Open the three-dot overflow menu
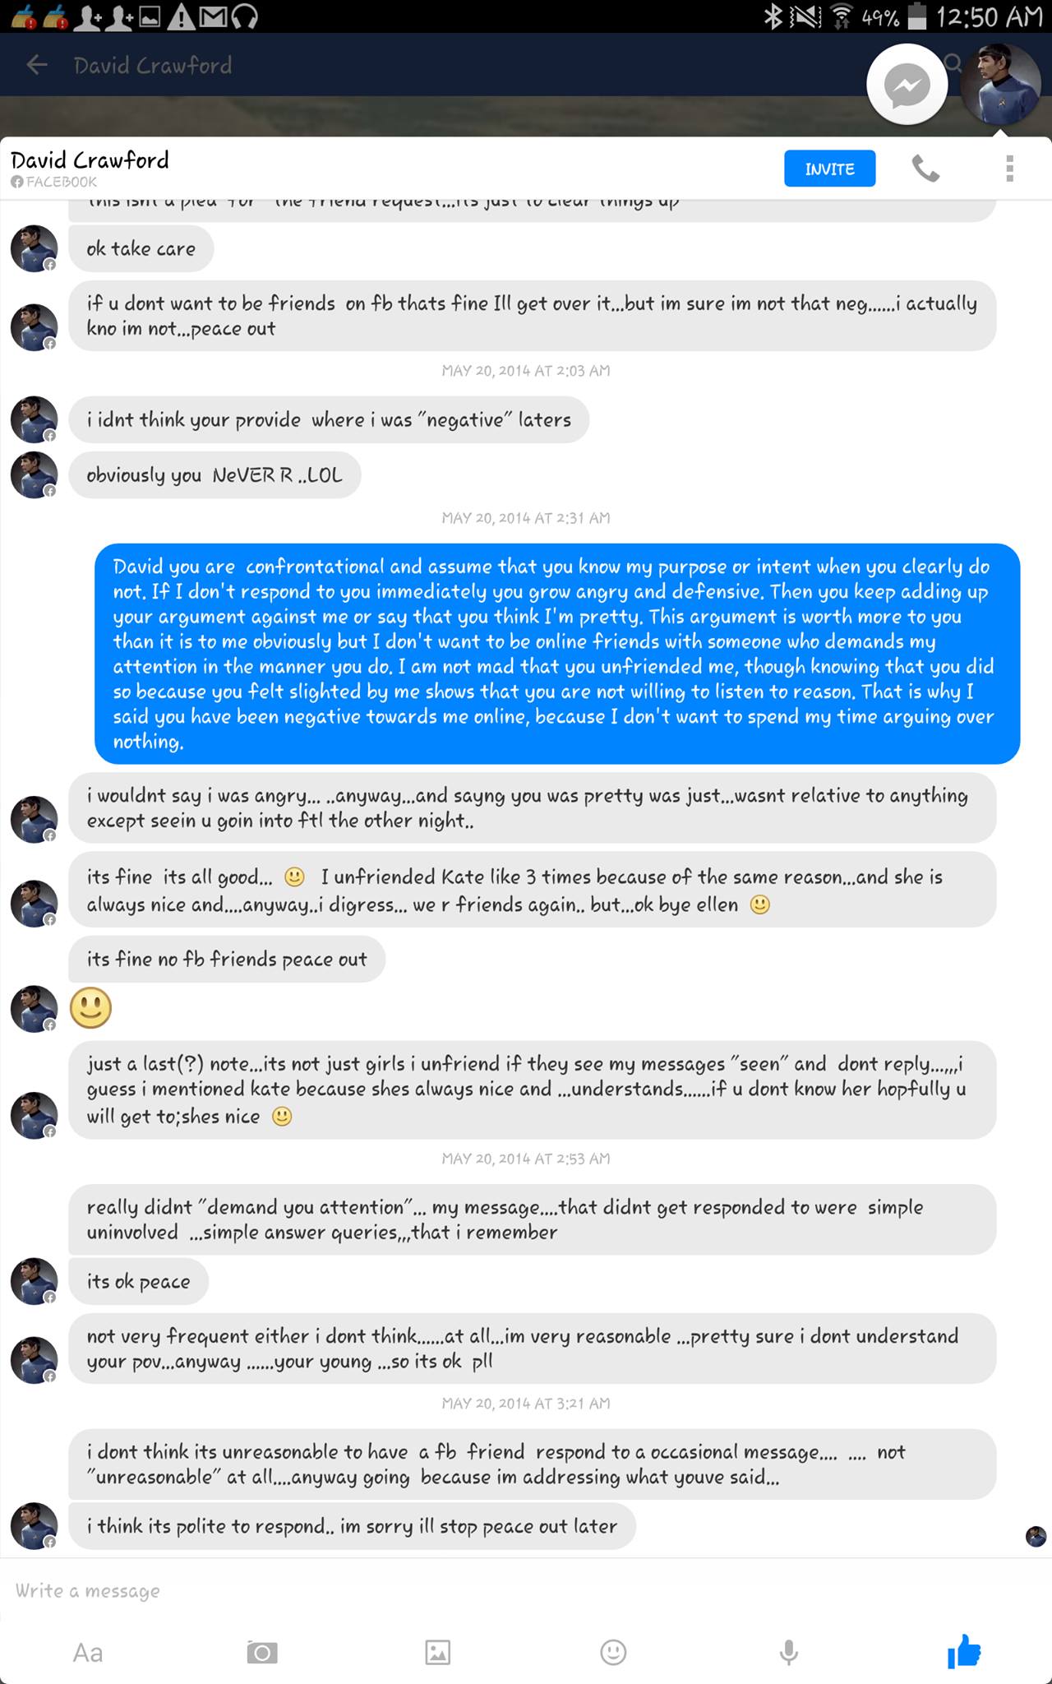 [x=1009, y=169]
